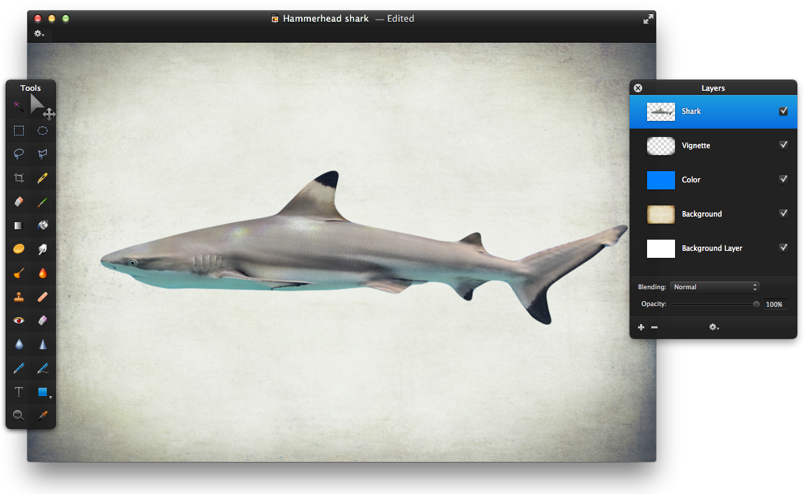805x494 pixels.
Task: Hide the Background layer
Action: pyautogui.click(x=783, y=213)
